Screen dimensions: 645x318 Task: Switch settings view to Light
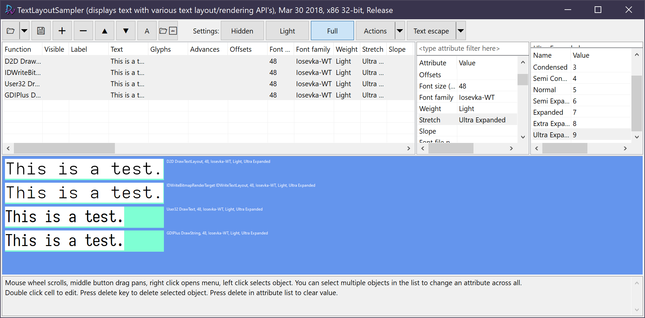click(287, 30)
